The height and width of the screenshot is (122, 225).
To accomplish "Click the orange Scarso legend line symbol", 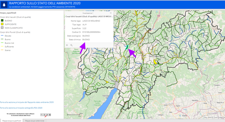I will coord(2,50).
